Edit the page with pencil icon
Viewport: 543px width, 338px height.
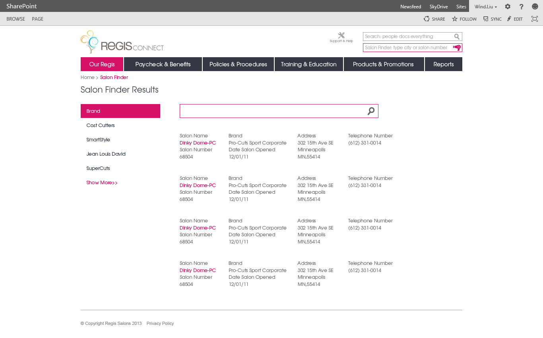(509, 19)
